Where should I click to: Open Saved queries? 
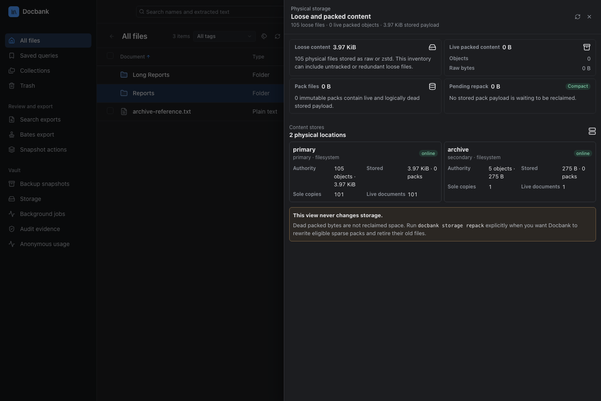[x=48, y=56]
